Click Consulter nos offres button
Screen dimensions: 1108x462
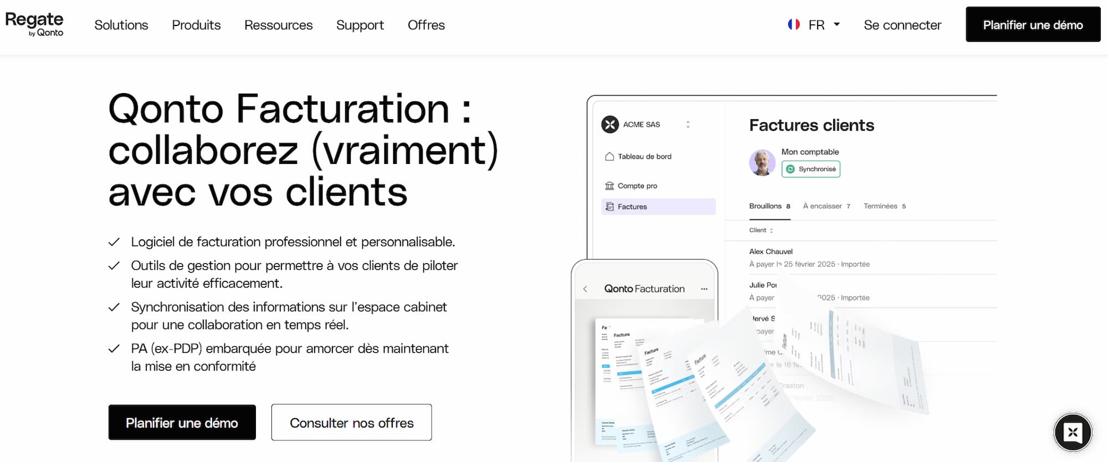351,423
